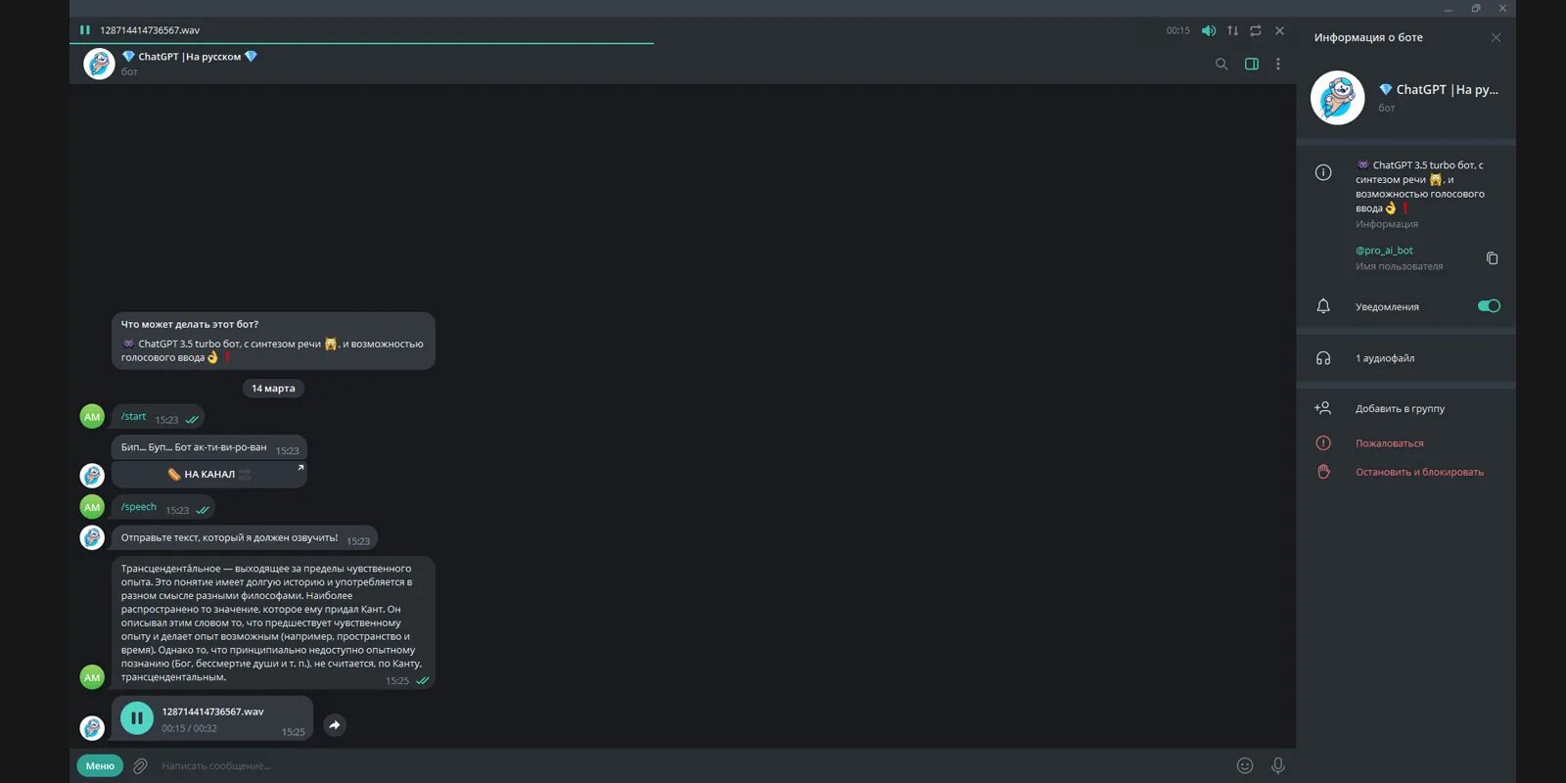Toggle the notifications switch
Image resolution: width=1566 pixels, height=783 pixels.
coord(1489,306)
